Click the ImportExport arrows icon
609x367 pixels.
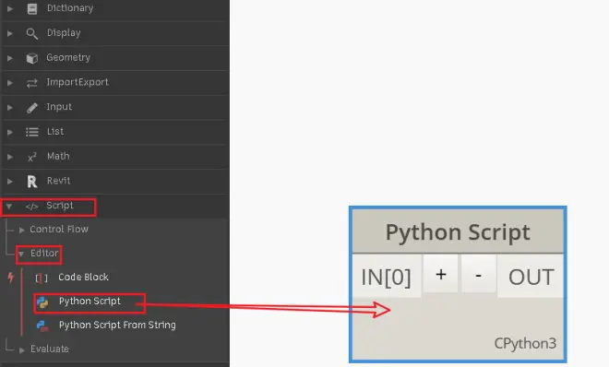point(32,83)
